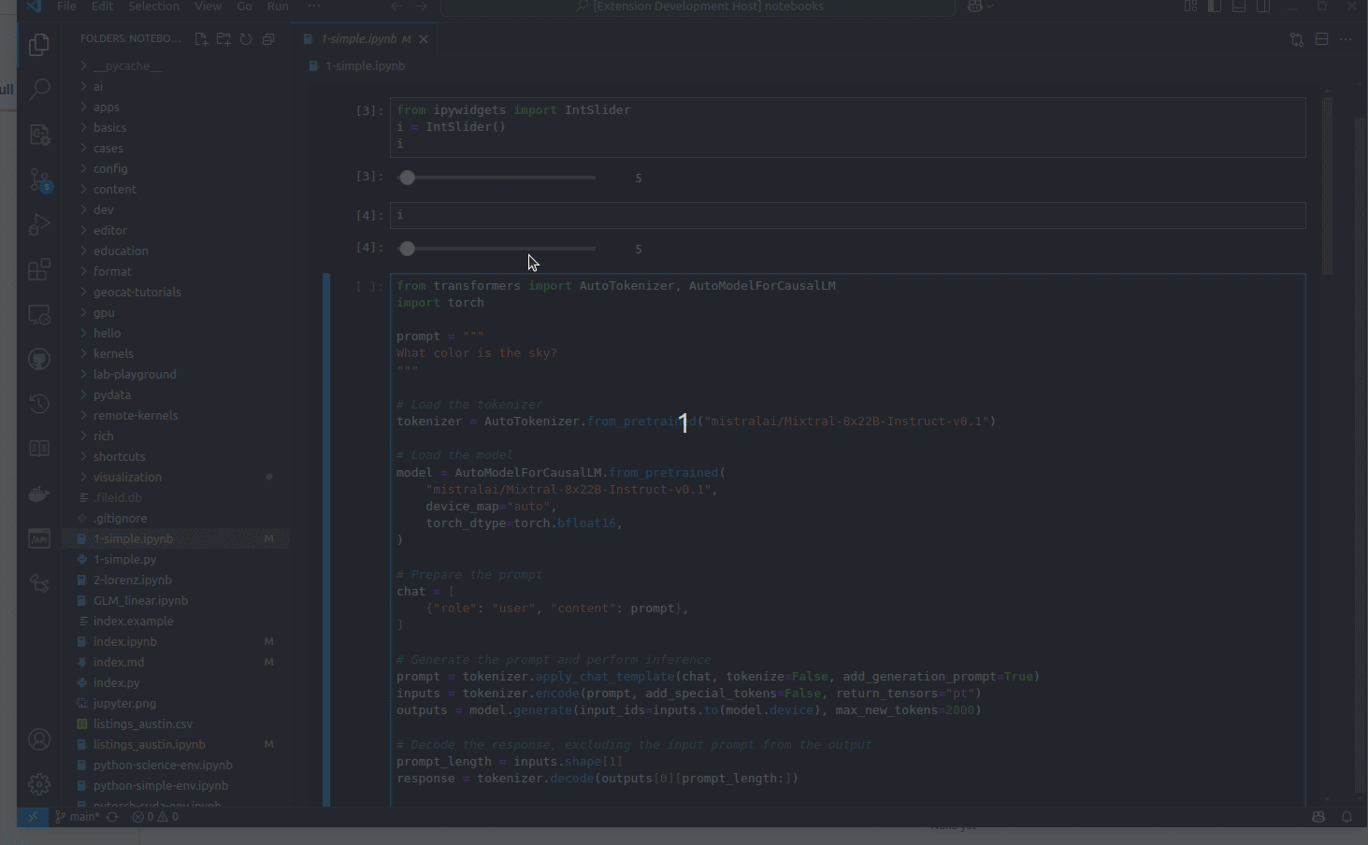Open the File menu

66,7
